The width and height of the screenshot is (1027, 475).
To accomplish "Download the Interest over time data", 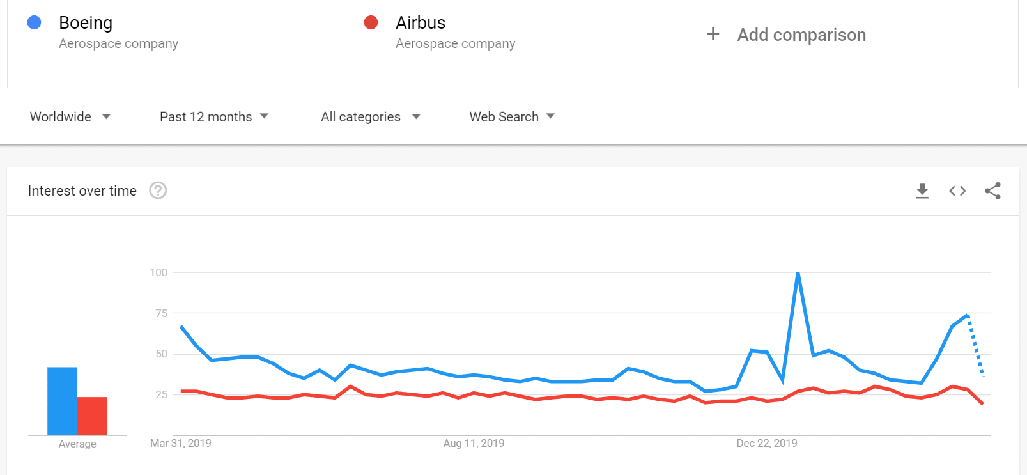I will pos(922,191).
